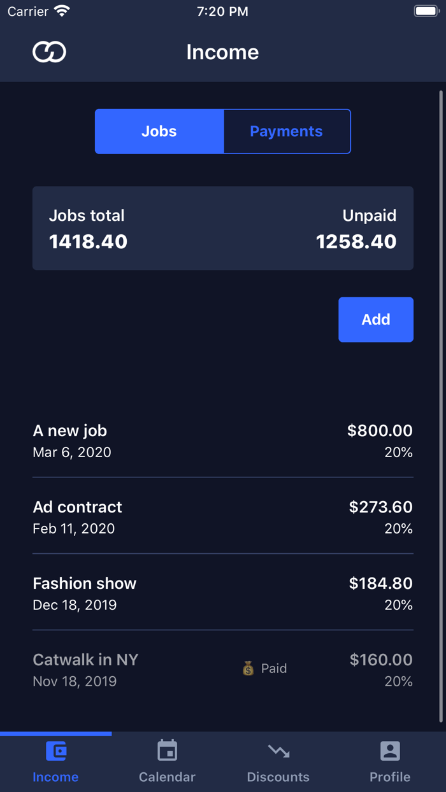Tap the linked-rings app logo

[x=49, y=52]
